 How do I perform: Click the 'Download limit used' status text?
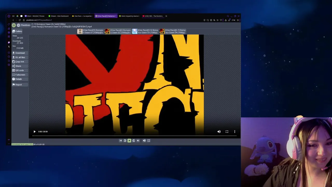click(28, 144)
